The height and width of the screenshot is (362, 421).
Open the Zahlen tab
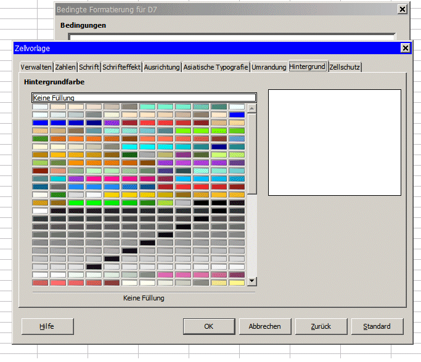pyautogui.click(x=65, y=67)
